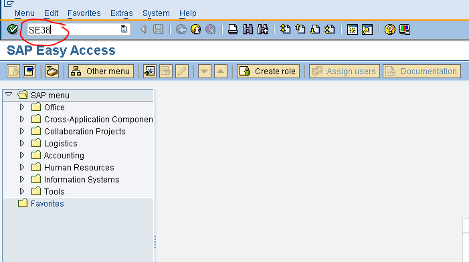Select the Tools tree item

click(54, 191)
